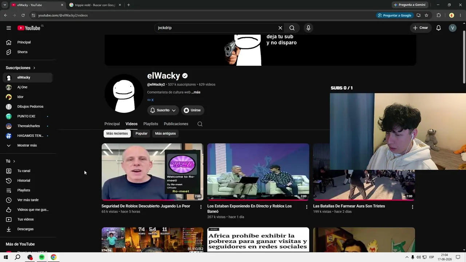Open sidebar Principal home item

click(28, 42)
